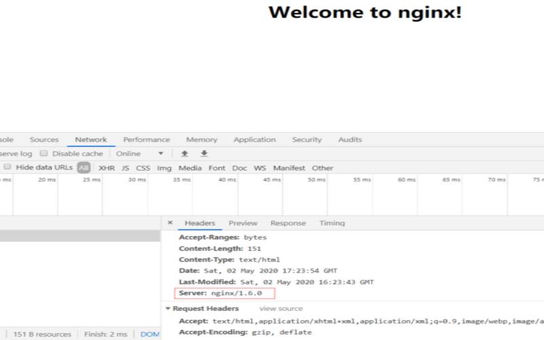
Task: Click the view source link
Action: [x=281, y=309]
